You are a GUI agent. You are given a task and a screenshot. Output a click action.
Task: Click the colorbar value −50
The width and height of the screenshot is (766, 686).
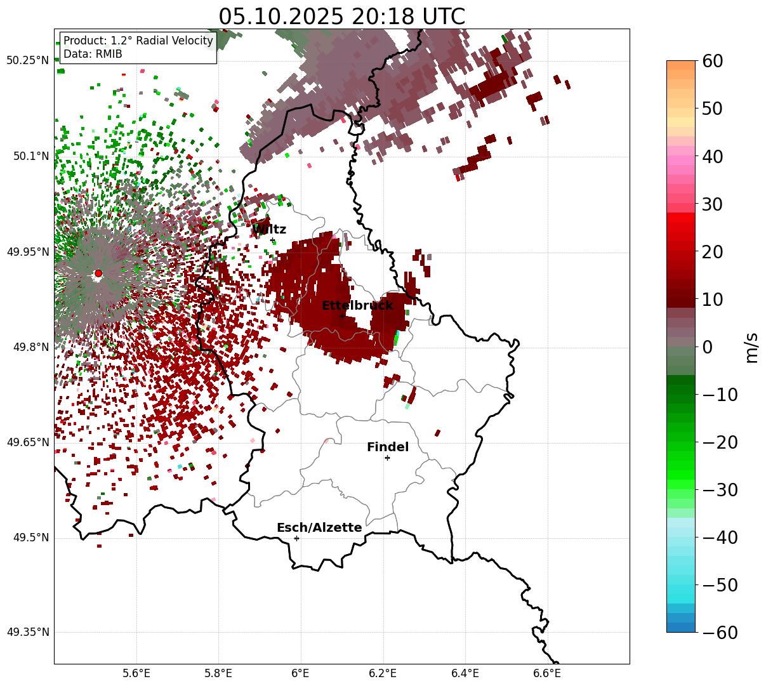tap(720, 585)
